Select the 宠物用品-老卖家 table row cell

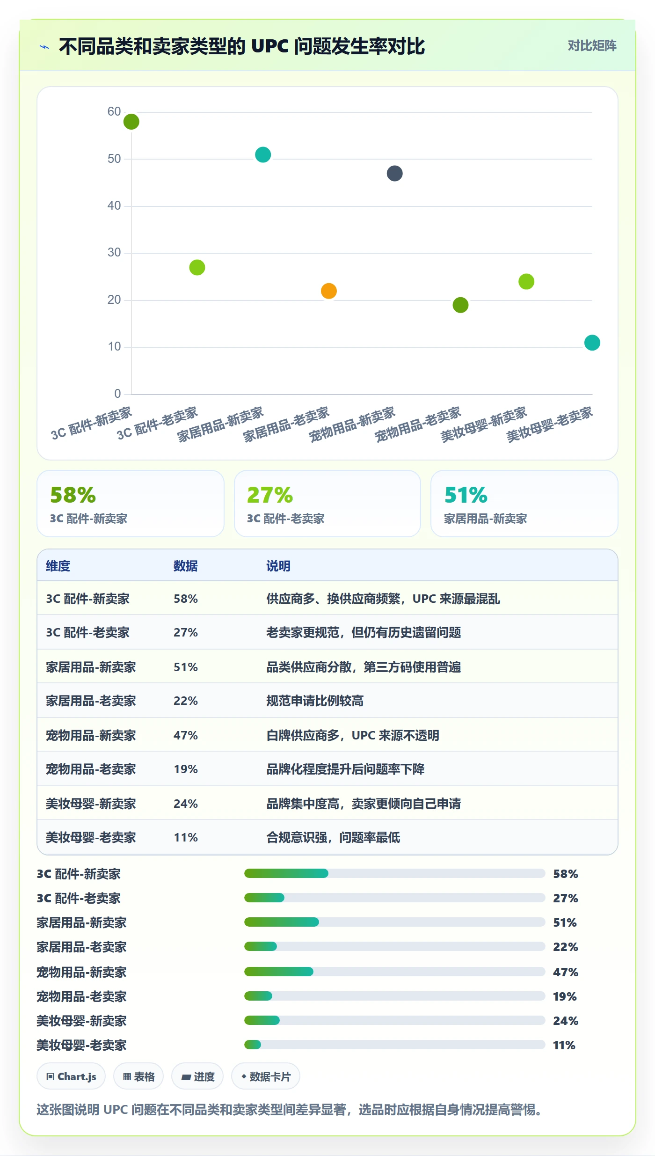click(91, 769)
